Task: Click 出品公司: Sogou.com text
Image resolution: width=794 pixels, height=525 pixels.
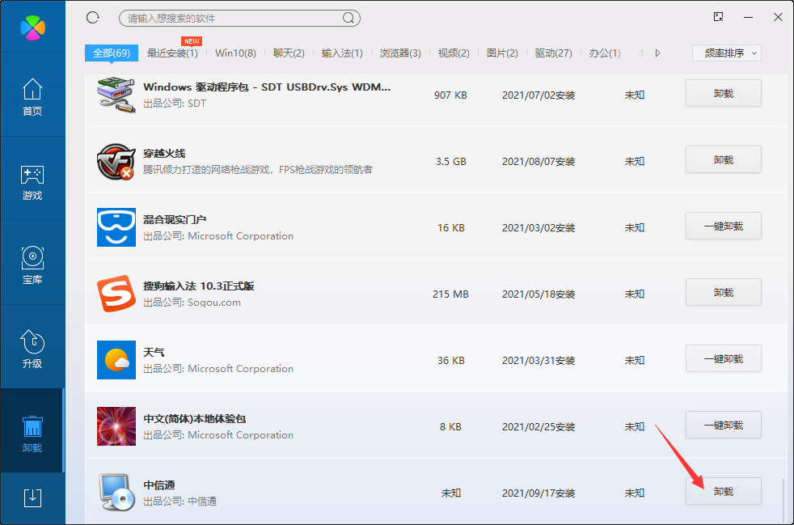Action: click(x=192, y=303)
